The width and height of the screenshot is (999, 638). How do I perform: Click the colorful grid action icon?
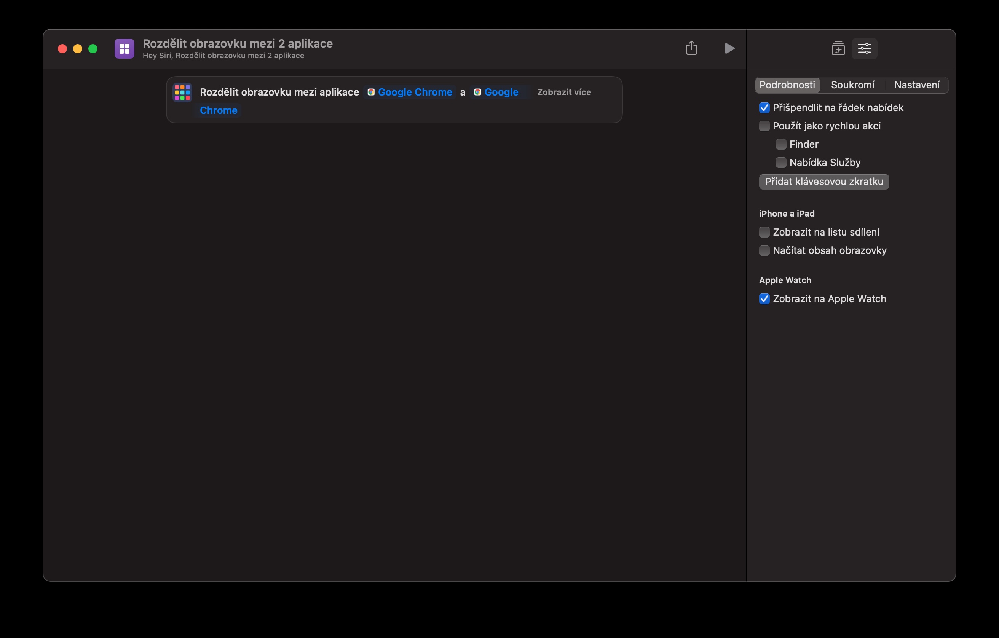182,92
